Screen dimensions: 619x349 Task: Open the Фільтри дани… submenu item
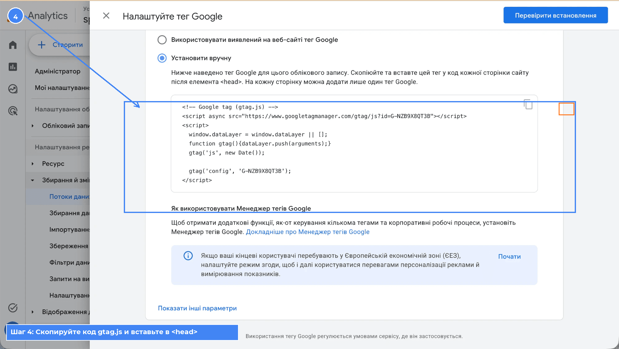[x=70, y=262]
